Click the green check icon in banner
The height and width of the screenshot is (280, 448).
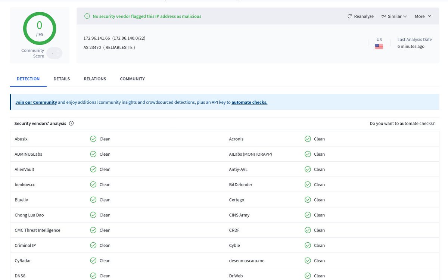pos(87,16)
